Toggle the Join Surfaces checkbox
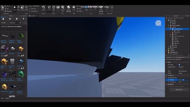The image size is (190, 107). [30, 11]
